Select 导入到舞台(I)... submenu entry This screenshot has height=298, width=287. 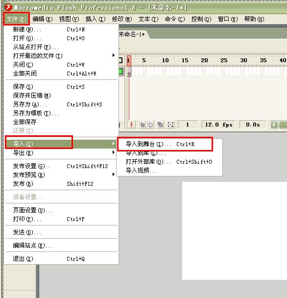pos(169,144)
